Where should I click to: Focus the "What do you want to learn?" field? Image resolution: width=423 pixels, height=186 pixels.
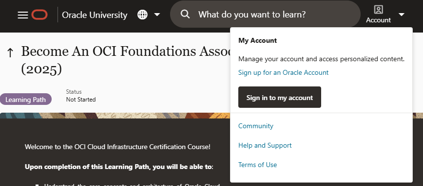tap(265, 14)
